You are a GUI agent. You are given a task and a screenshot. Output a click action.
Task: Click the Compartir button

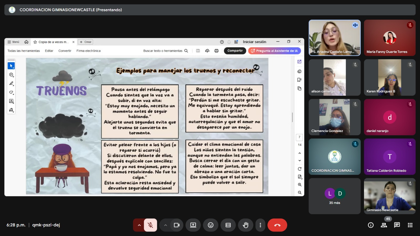tap(235, 51)
